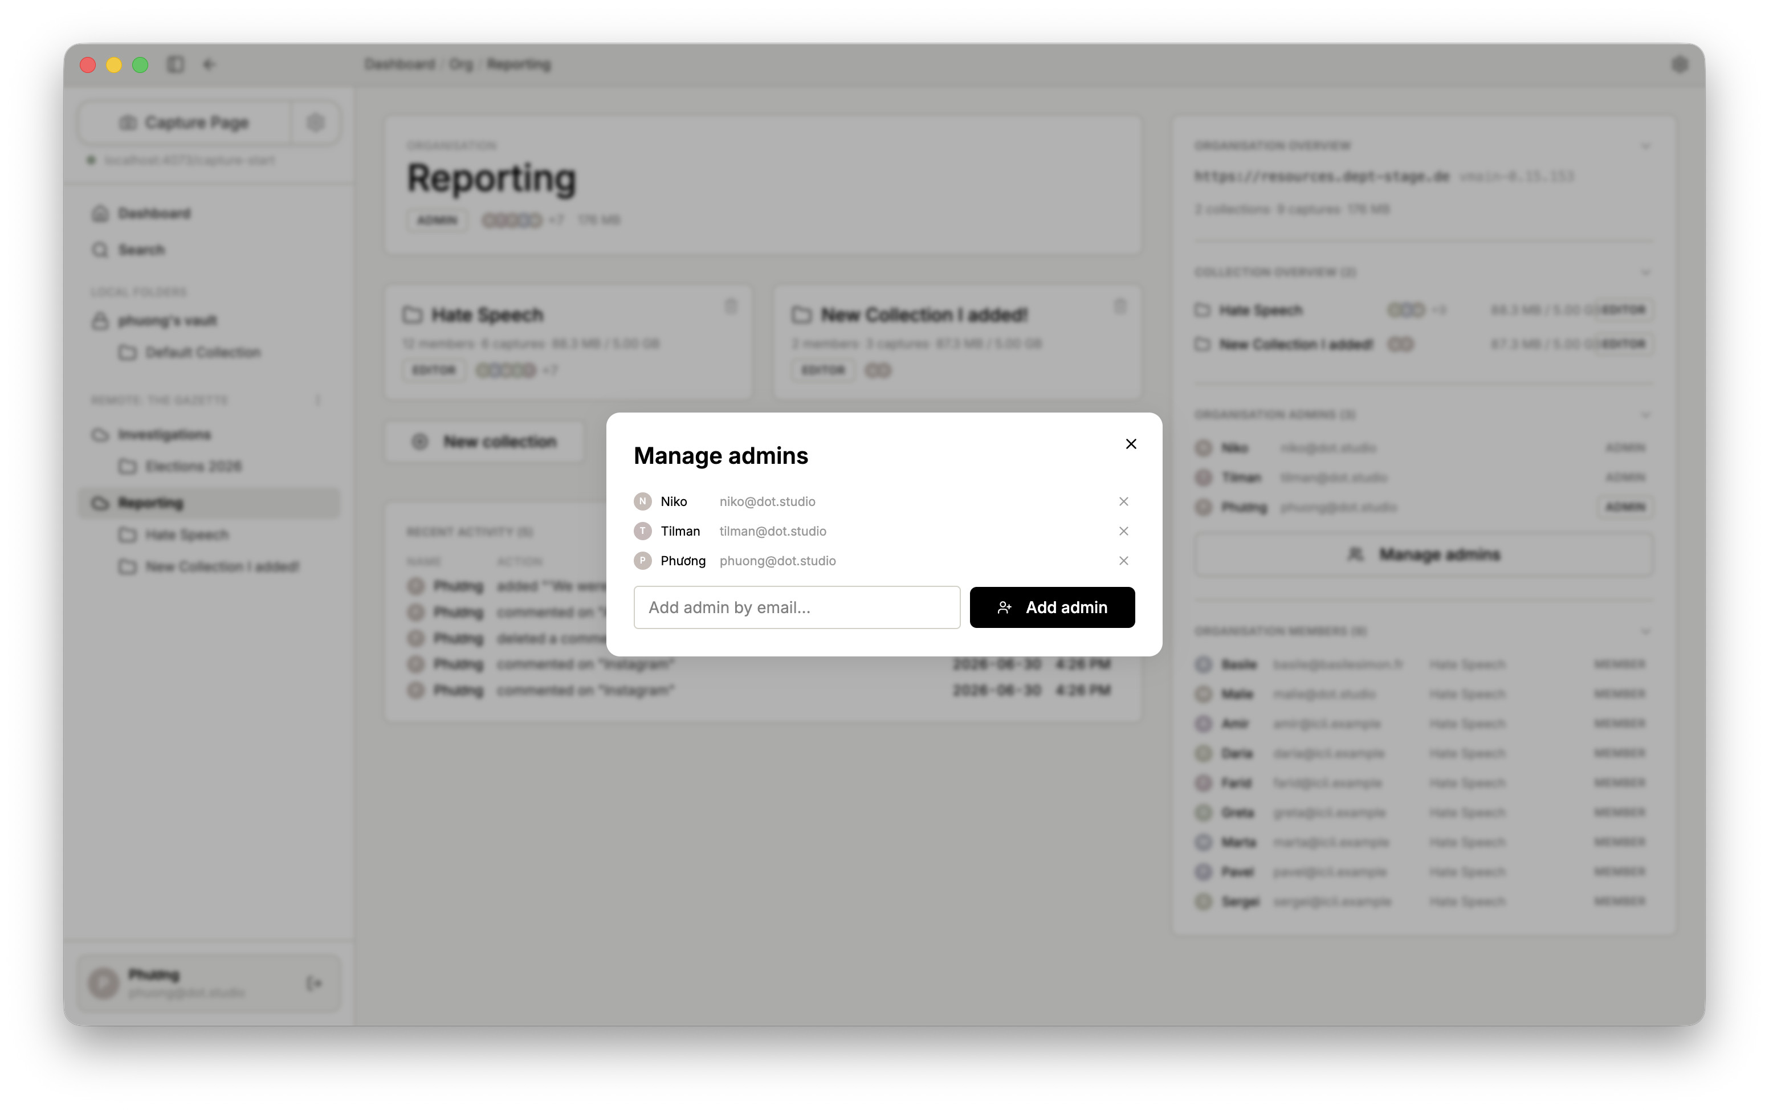Image resolution: width=1769 pixels, height=1110 pixels.
Task: Open New Collection I added! card
Action: click(x=958, y=342)
